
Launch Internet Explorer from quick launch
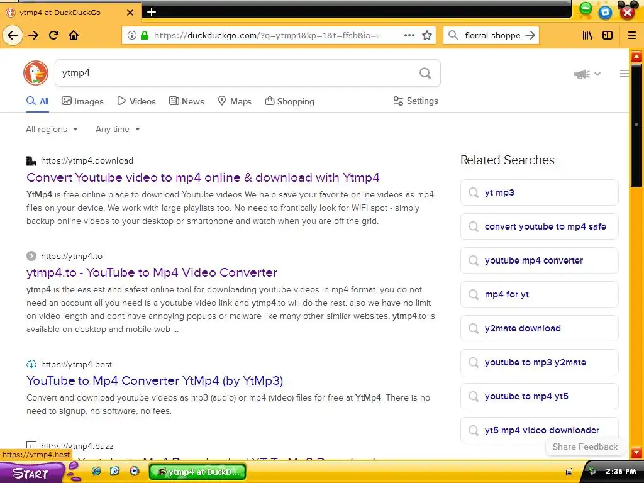click(x=96, y=471)
